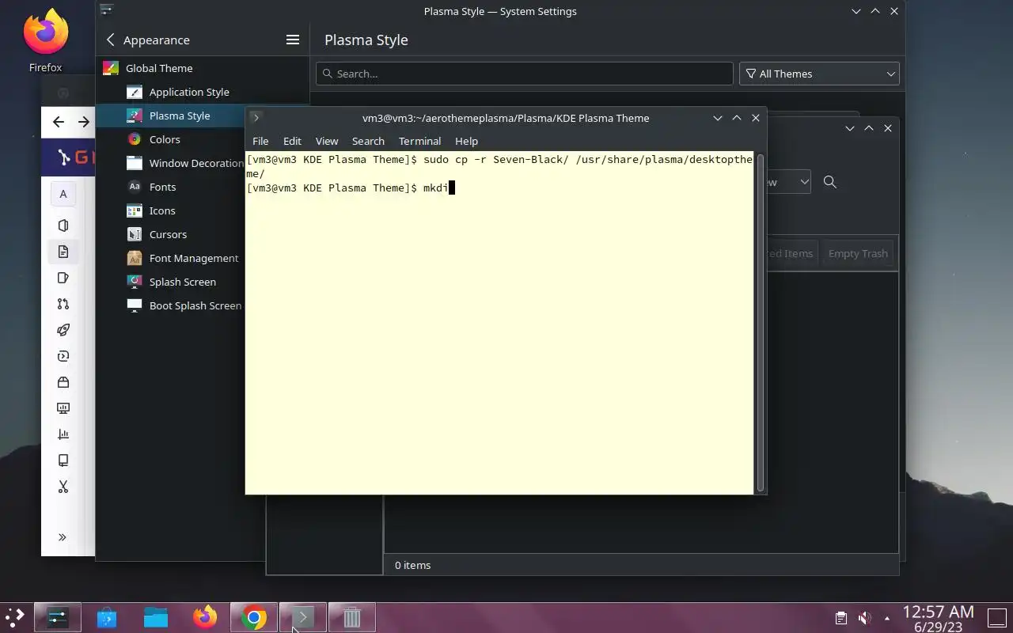Image resolution: width=1013 pixels, height=633 pixels.
Task: Open the file manager from taskbar
Action: [x=156, y=617]
